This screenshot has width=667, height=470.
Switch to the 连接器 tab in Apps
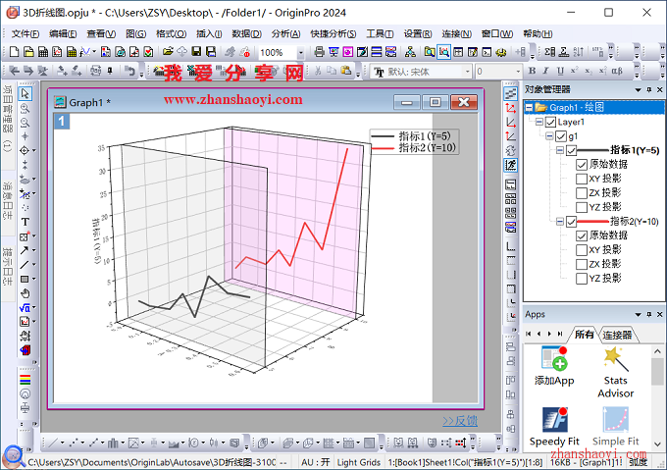617,336
